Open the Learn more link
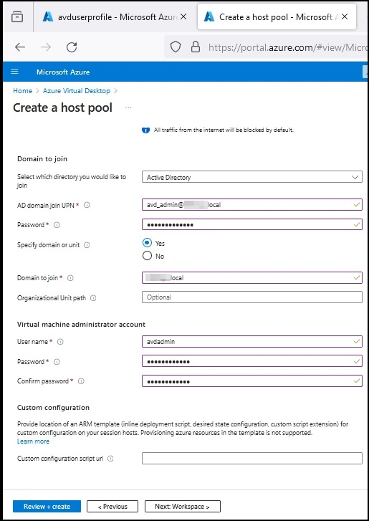This screenshot has width=369, height=521. coord(33,441)
